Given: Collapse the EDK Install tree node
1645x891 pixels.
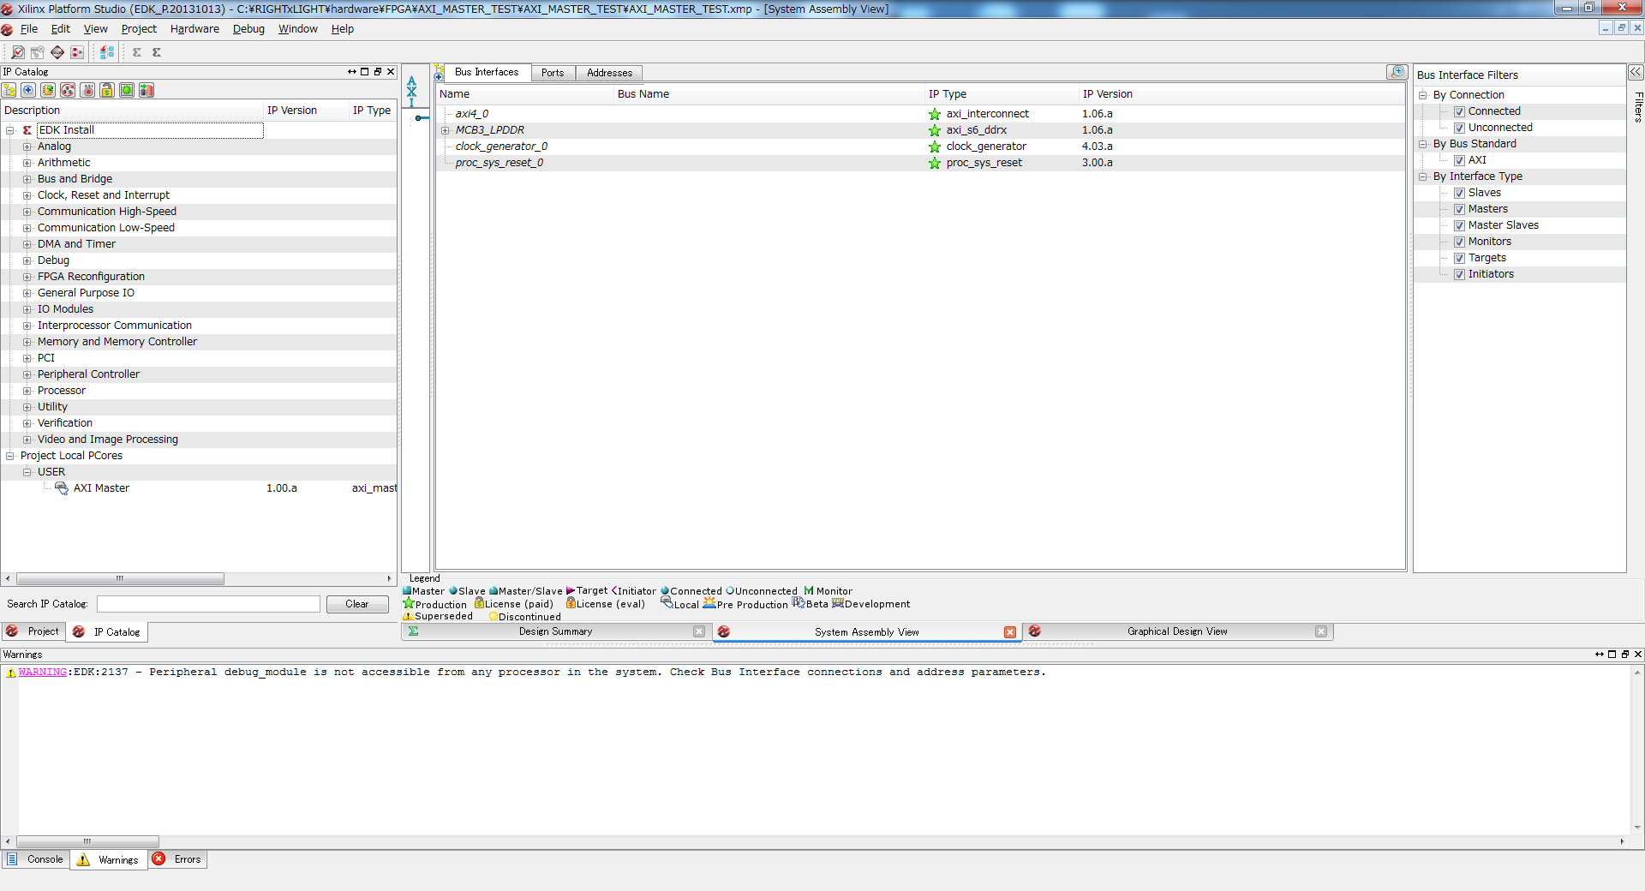Looking at the screenshot, I should 10,131.
